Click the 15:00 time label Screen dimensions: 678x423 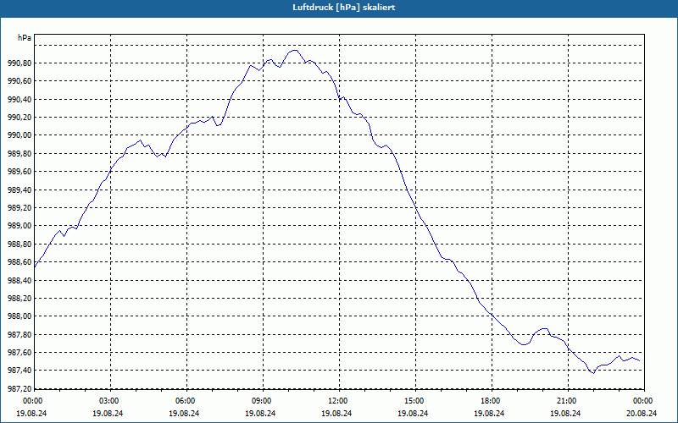pos(415,401)
